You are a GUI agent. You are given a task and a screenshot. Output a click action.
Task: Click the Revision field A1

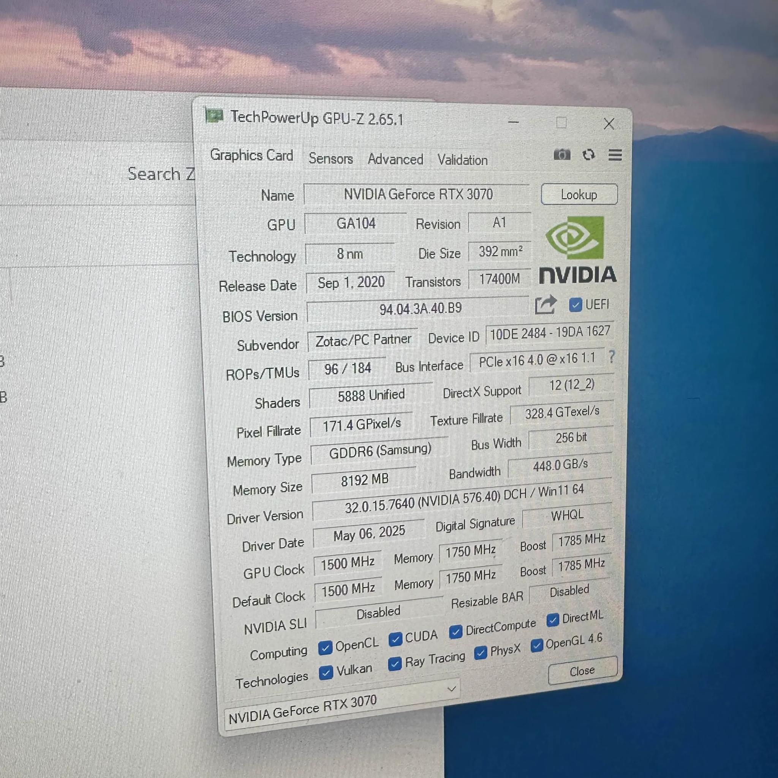point(499,222)
